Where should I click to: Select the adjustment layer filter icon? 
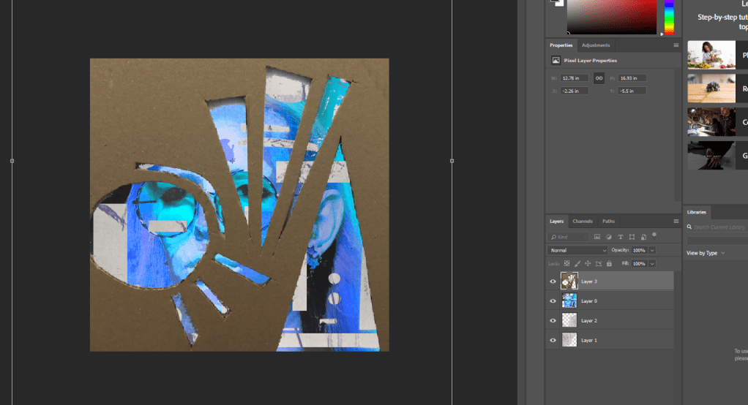pyautogui.click(x=609, y=237)
